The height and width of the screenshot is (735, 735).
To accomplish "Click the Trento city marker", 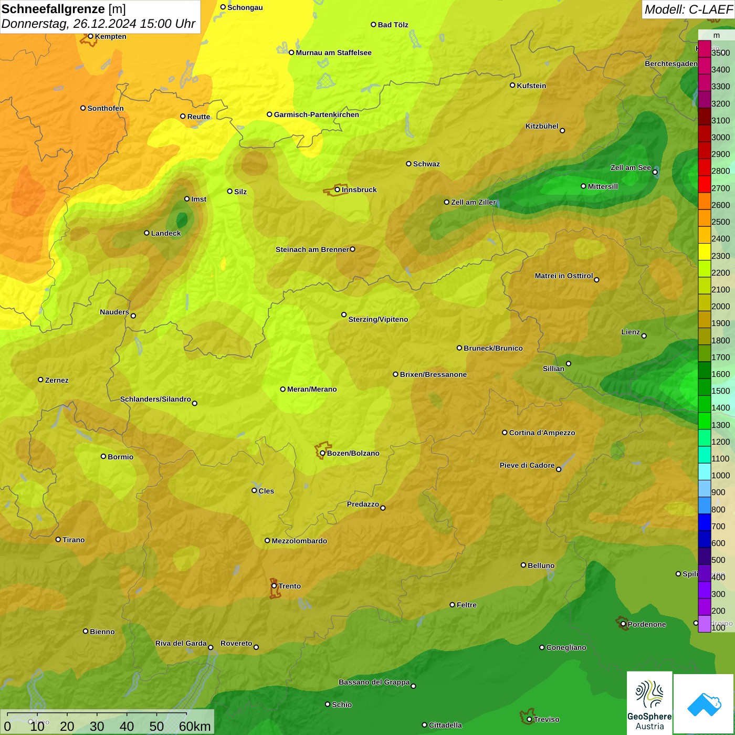I will tap(274, 586).
